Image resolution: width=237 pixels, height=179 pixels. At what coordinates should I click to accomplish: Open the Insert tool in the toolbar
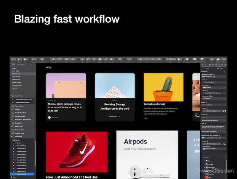(13, 59)
